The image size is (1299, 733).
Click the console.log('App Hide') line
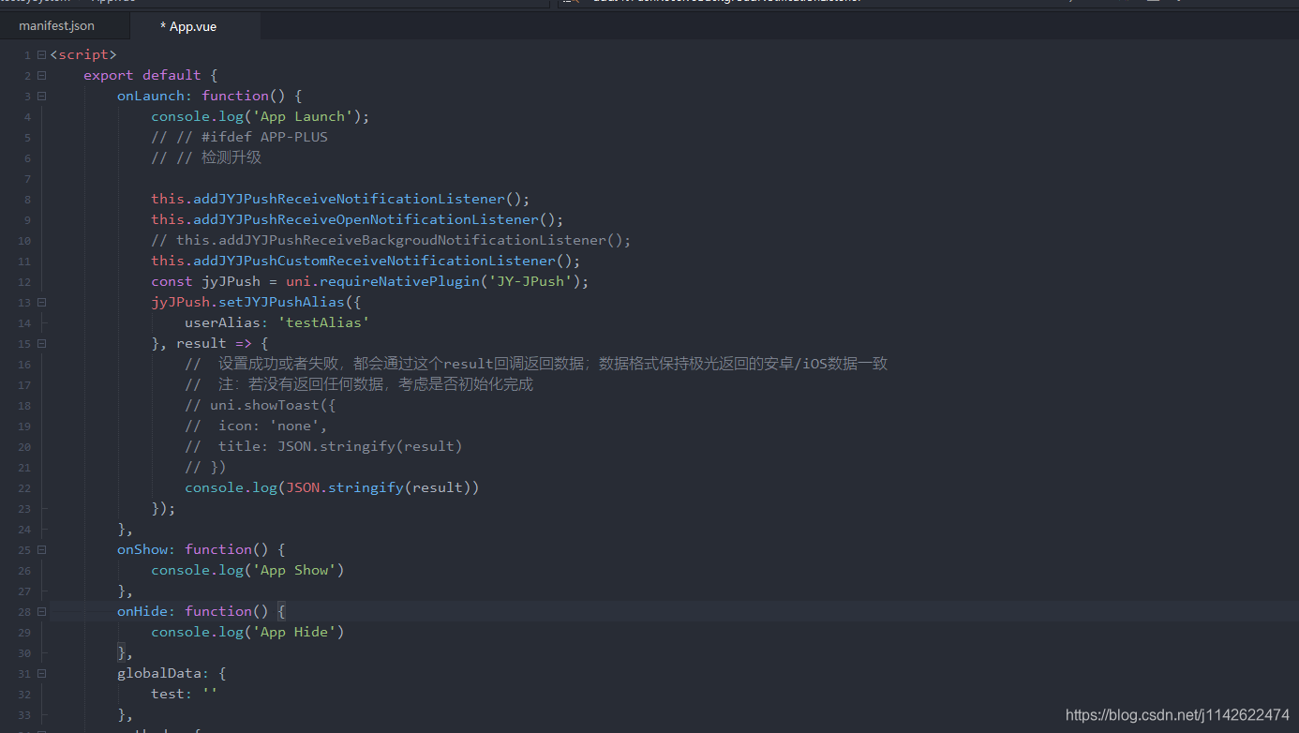point(247,632)
